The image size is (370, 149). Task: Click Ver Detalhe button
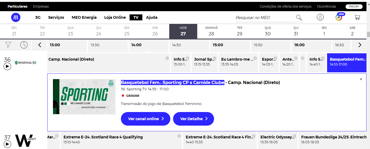tap(193, 119)
